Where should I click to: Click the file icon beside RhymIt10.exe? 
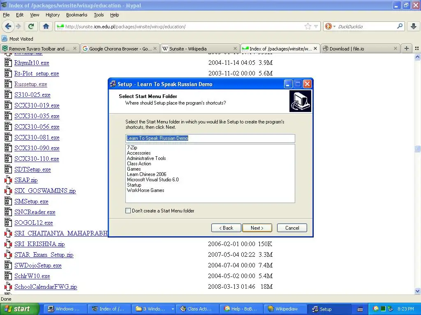coord(8,62)
